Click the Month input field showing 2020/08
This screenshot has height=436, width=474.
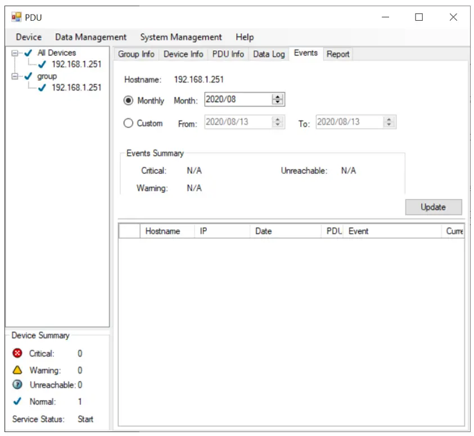[x=236, y=100]
